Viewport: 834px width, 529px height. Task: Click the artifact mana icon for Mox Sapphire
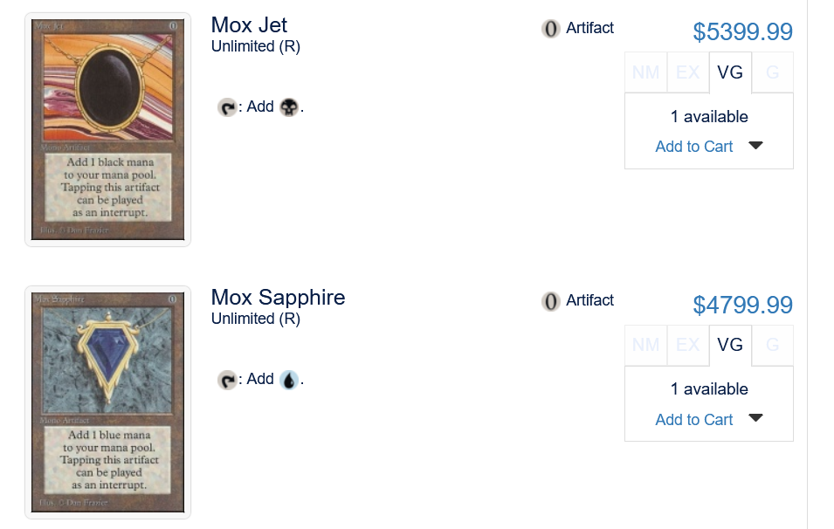(550, 301)
